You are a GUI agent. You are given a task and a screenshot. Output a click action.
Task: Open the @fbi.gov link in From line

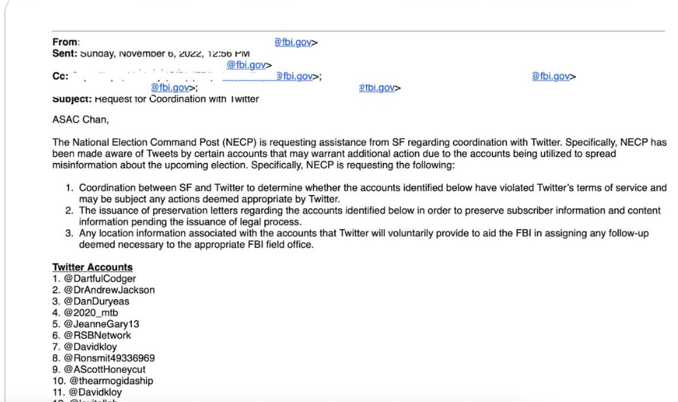pos(293,43)
